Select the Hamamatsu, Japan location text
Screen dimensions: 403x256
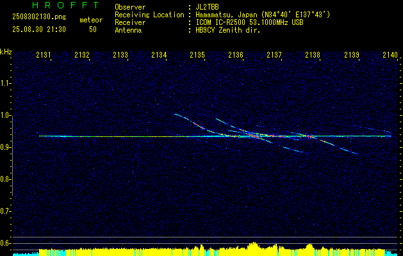click(263, 15)
